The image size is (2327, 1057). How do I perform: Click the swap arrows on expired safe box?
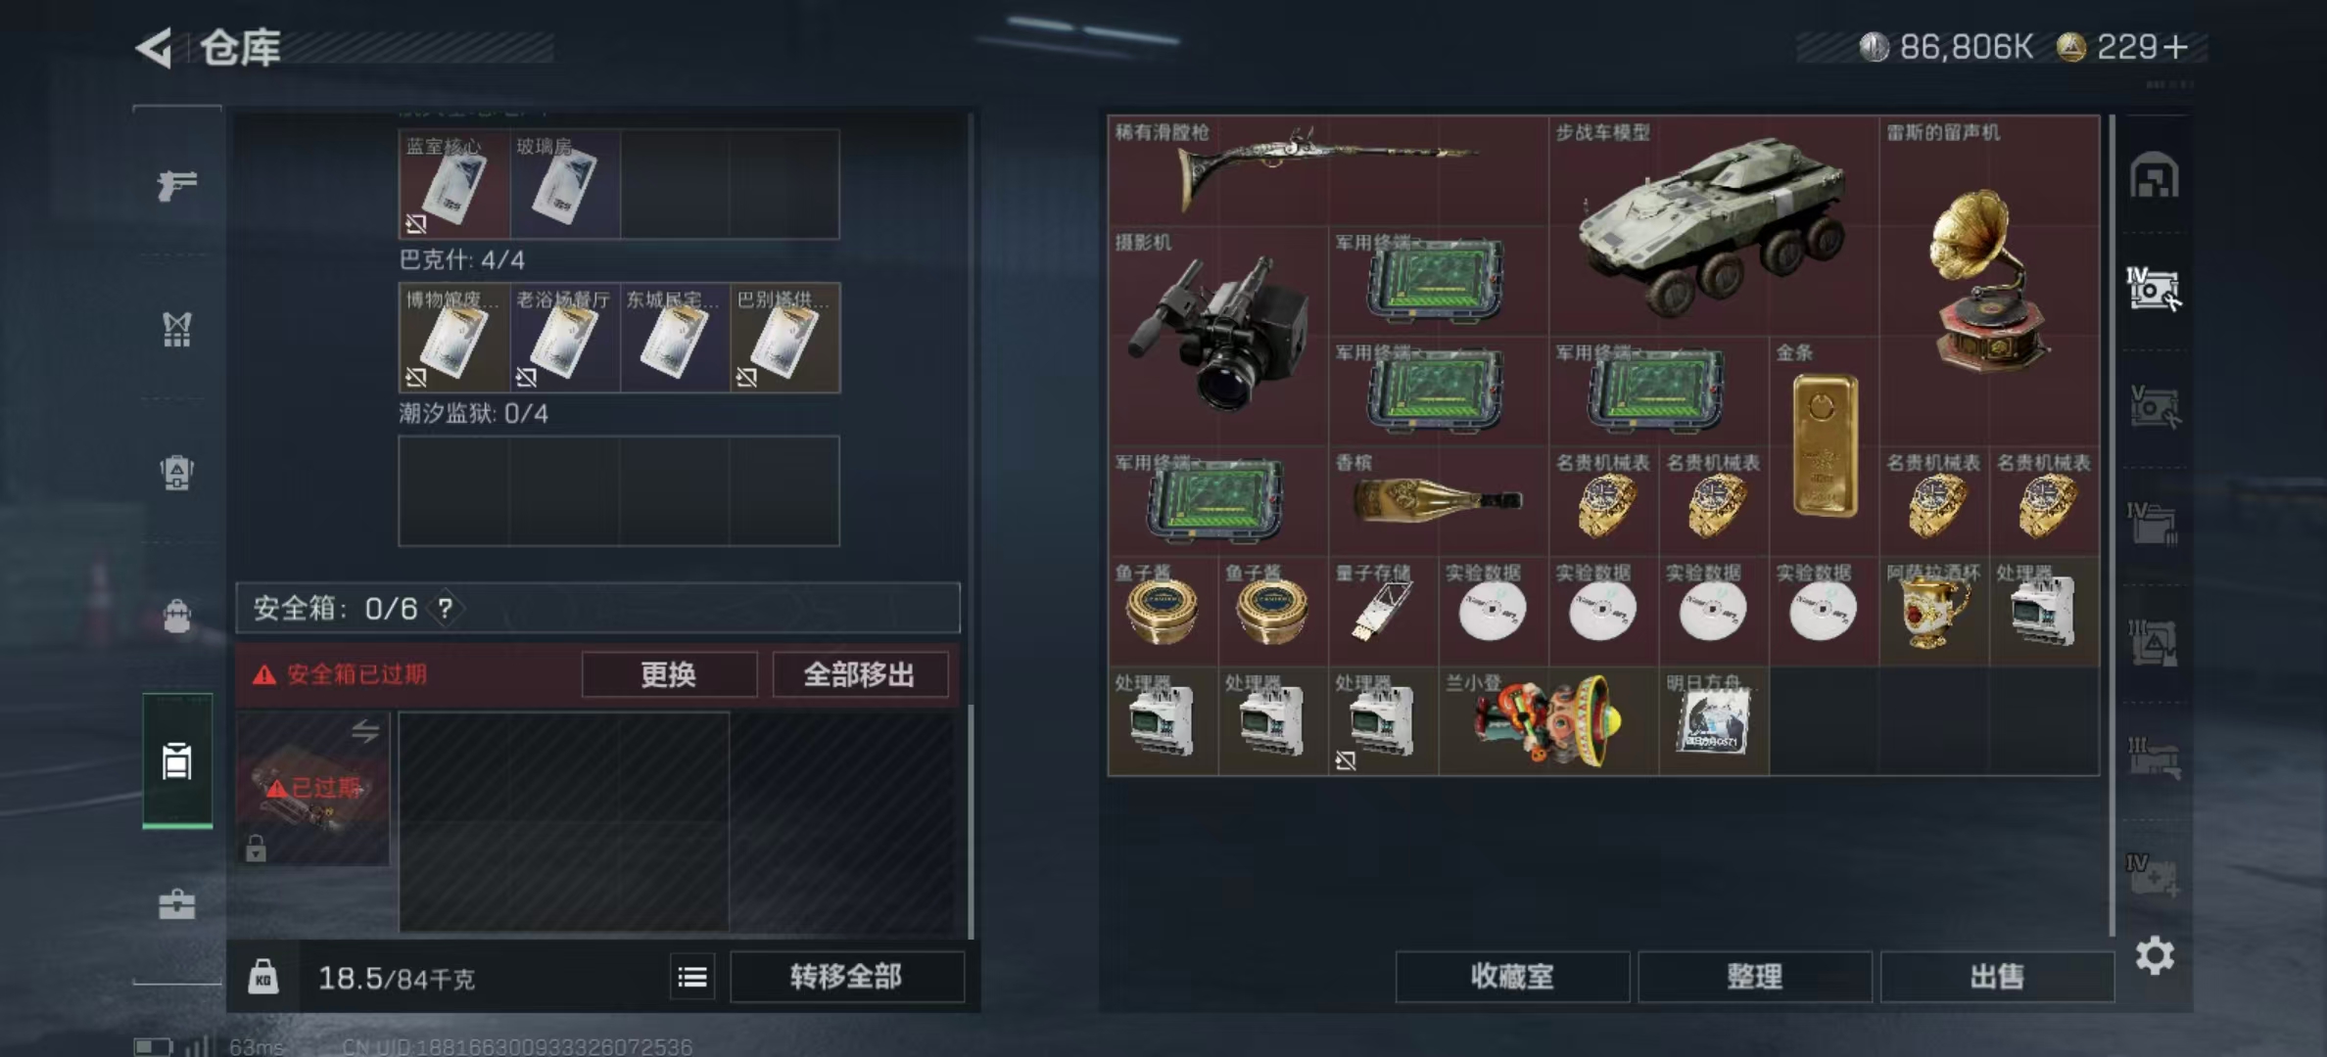click(365, 730)
